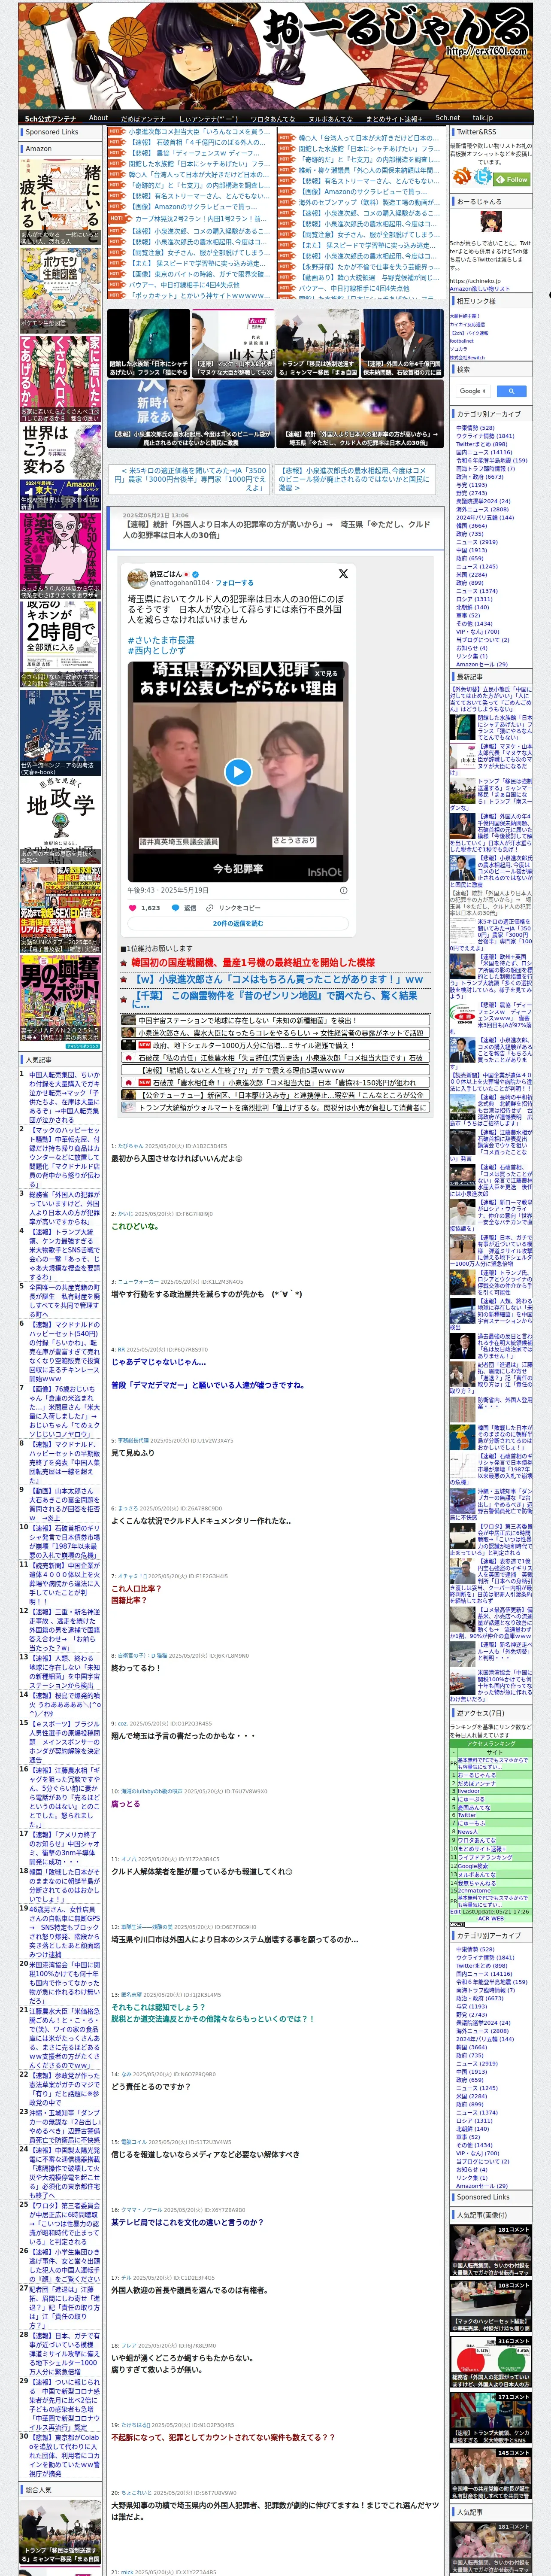Open the ウクライナ情勢 (1841) category link
The image size is (551, 2576).
click(485, 436)
